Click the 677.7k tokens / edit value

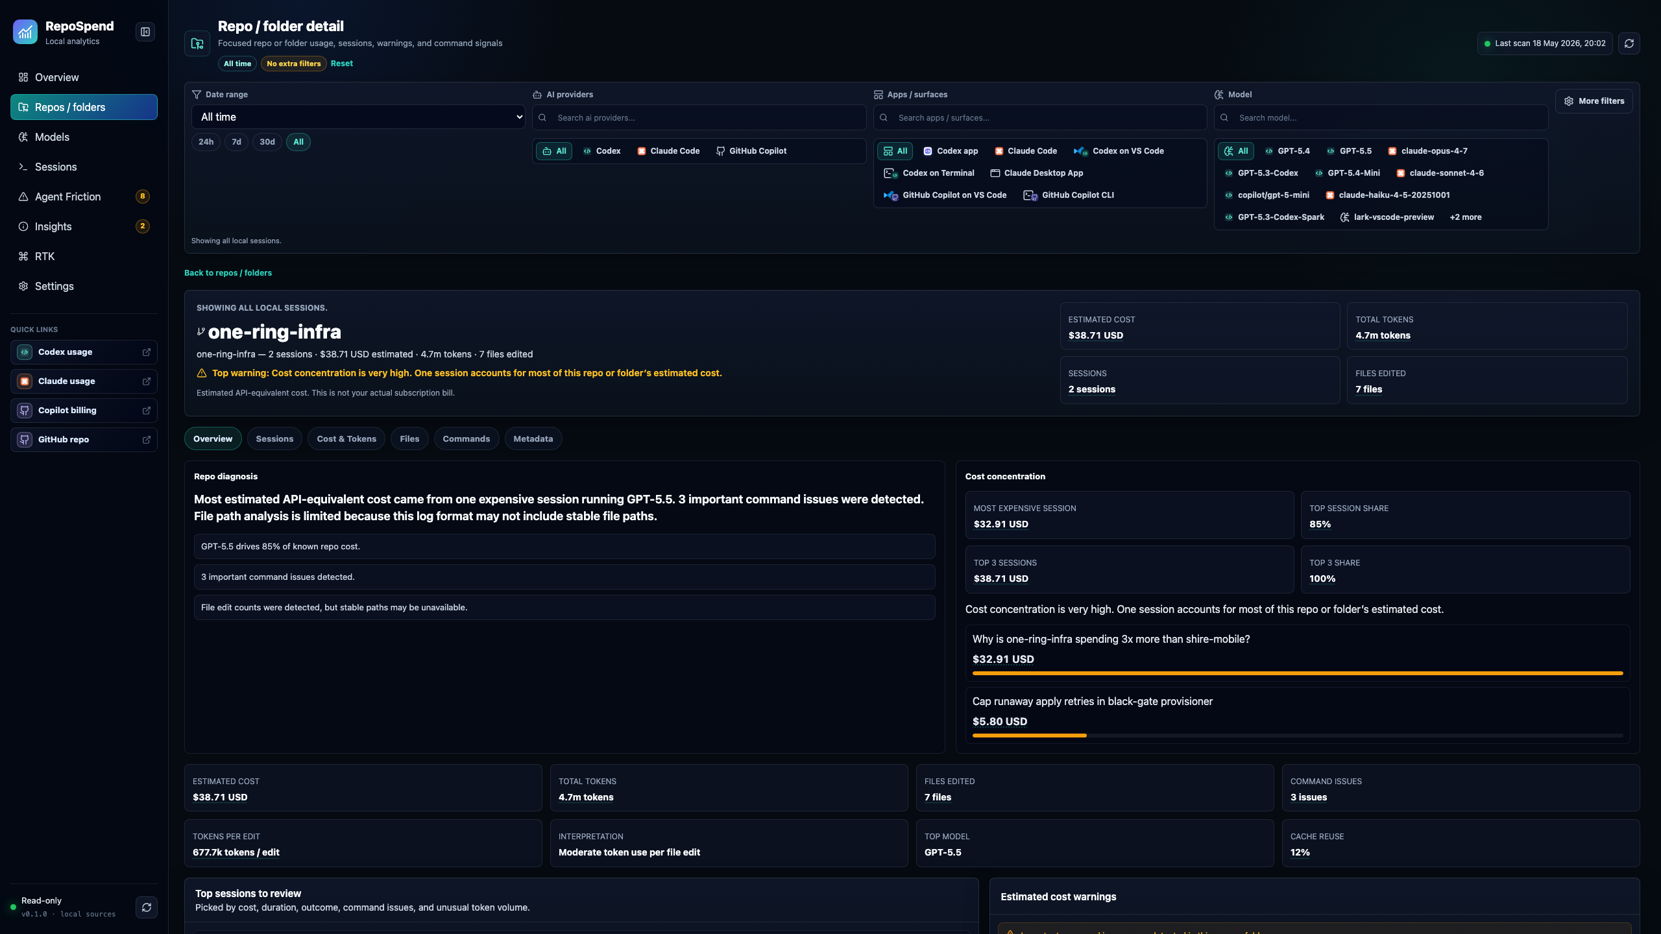coord(236,852)
